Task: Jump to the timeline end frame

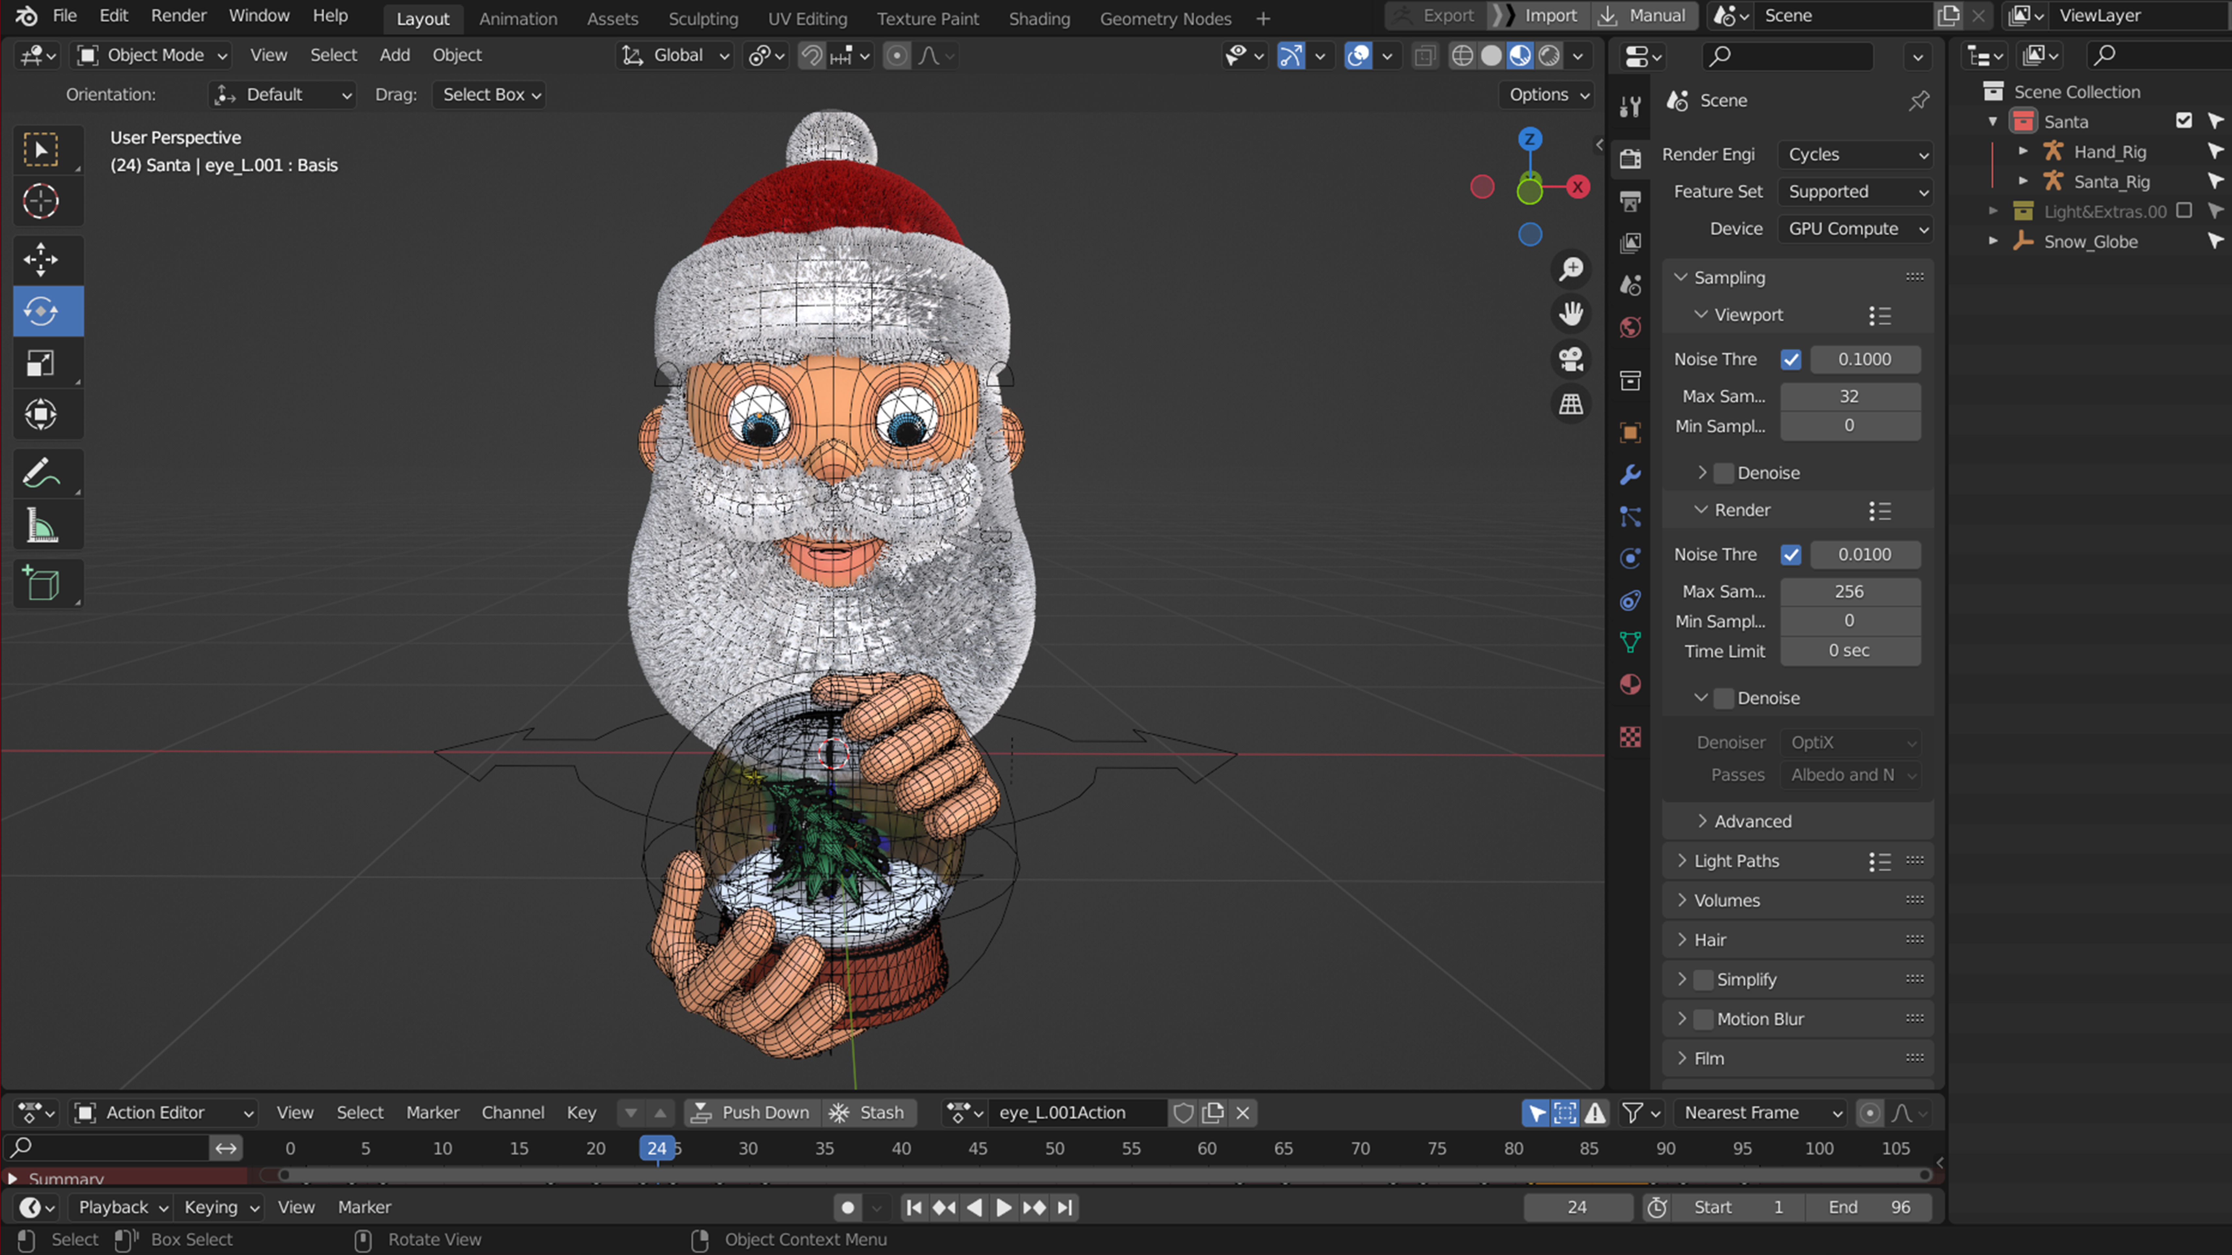Action: coord(1065,1207)
